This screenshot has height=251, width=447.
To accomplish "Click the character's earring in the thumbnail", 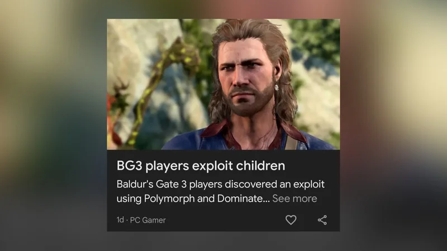I will (x=276, y=86).
